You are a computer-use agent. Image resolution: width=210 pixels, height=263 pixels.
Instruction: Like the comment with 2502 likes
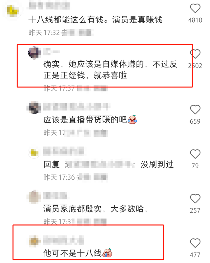tap(195, 54)
